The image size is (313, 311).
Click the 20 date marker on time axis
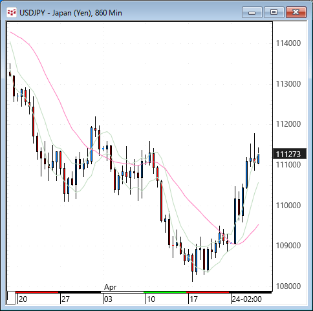[x=23, y=299]
